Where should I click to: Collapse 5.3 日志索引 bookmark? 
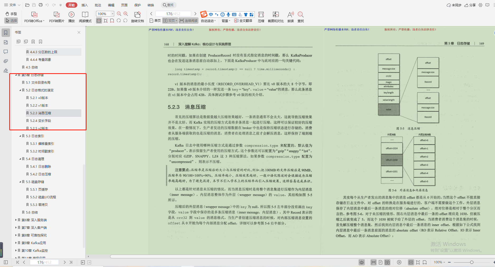pos(20,136)
